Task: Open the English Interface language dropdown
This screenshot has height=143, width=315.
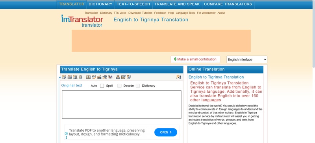Action: pos(247,60)
